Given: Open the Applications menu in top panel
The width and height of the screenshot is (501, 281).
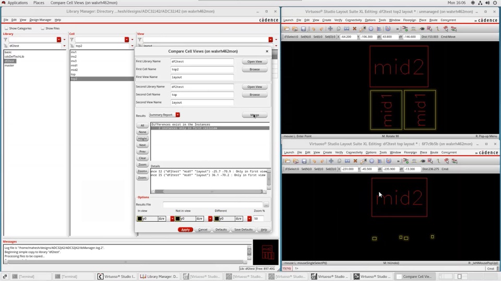Looking at the screenshot, I should click(18, 3).
